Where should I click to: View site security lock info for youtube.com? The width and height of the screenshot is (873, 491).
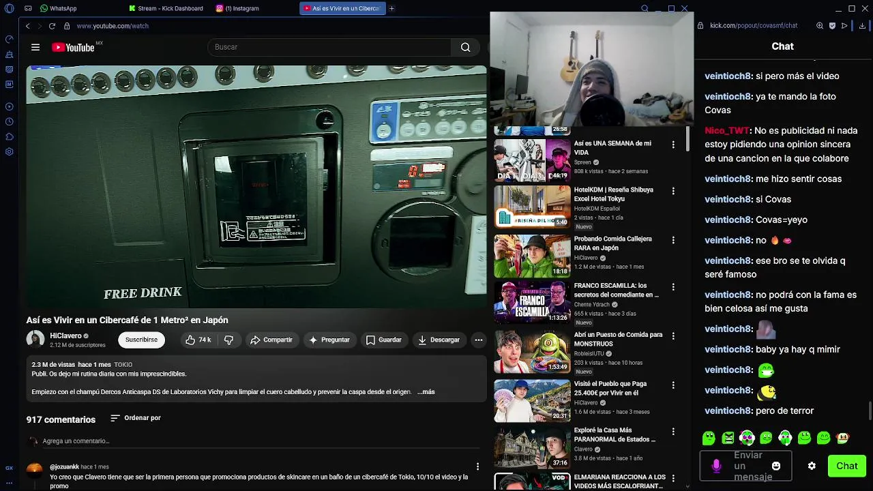coord(67,26)
